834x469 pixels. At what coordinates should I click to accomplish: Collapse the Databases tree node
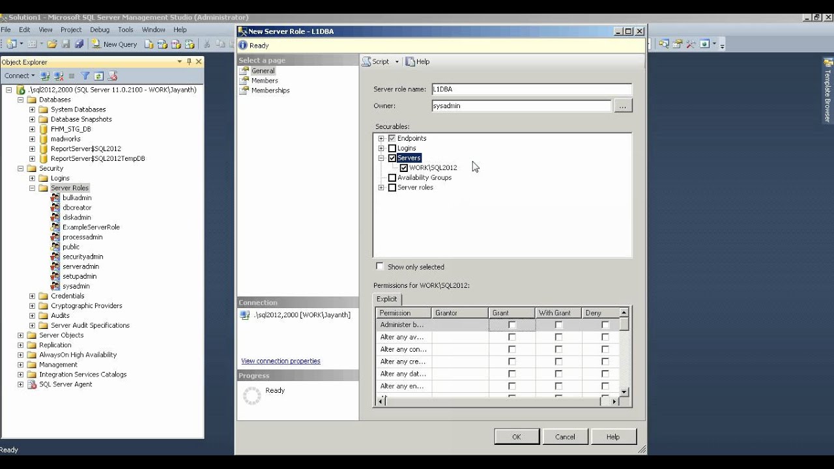tap(21, 100)
